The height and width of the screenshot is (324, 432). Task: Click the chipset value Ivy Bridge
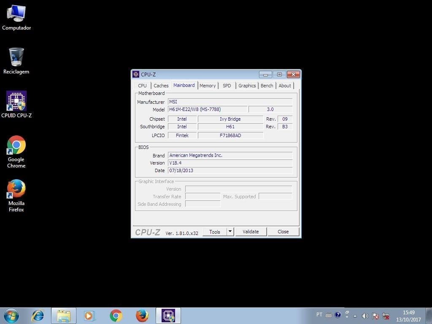pos(230,119)
